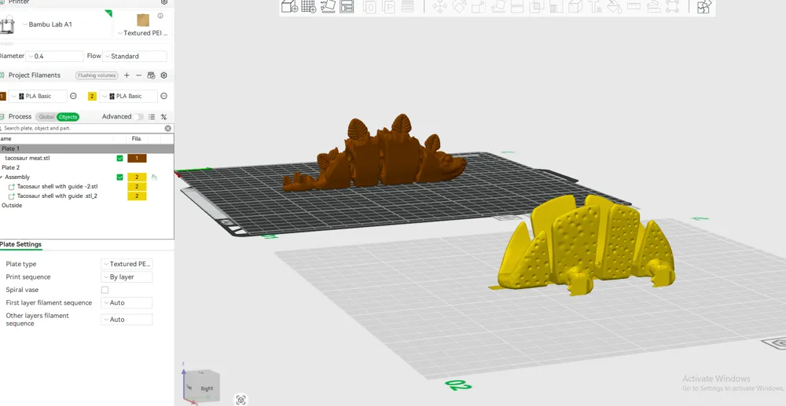The image size is (786, 406).
Task: Click compare presets icon beside Advanced
Action: pyautogui.click(x=163, y=117)
